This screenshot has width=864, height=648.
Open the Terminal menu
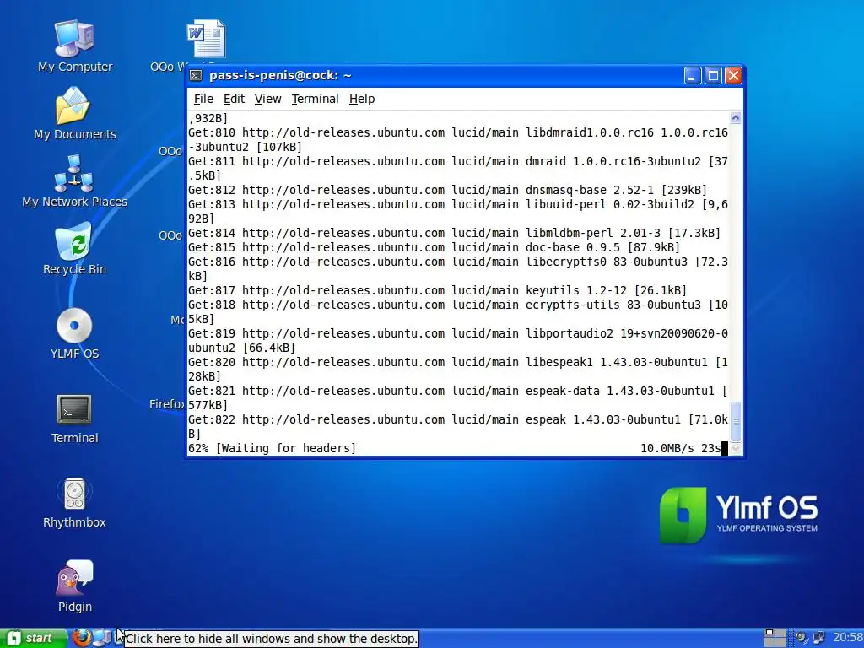(x=315, y=99)
